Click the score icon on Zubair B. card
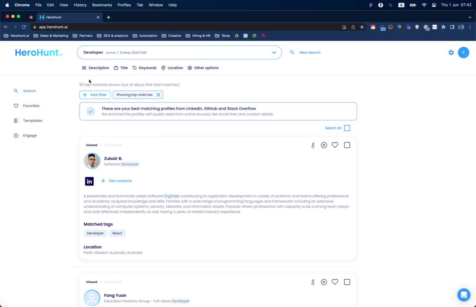Image resolution: width=476 pixels, height=307 pixels. point(313,145)
